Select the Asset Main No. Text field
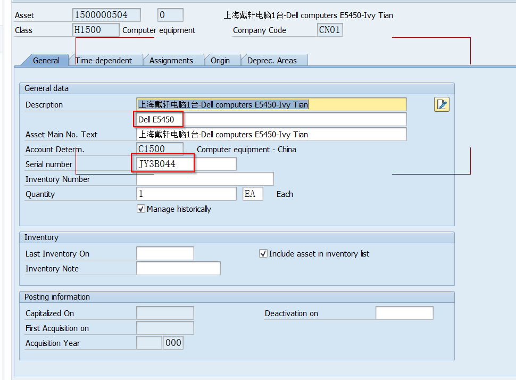Image resolution: width=516 pixels, height=380 pixels. pos(271,135)
